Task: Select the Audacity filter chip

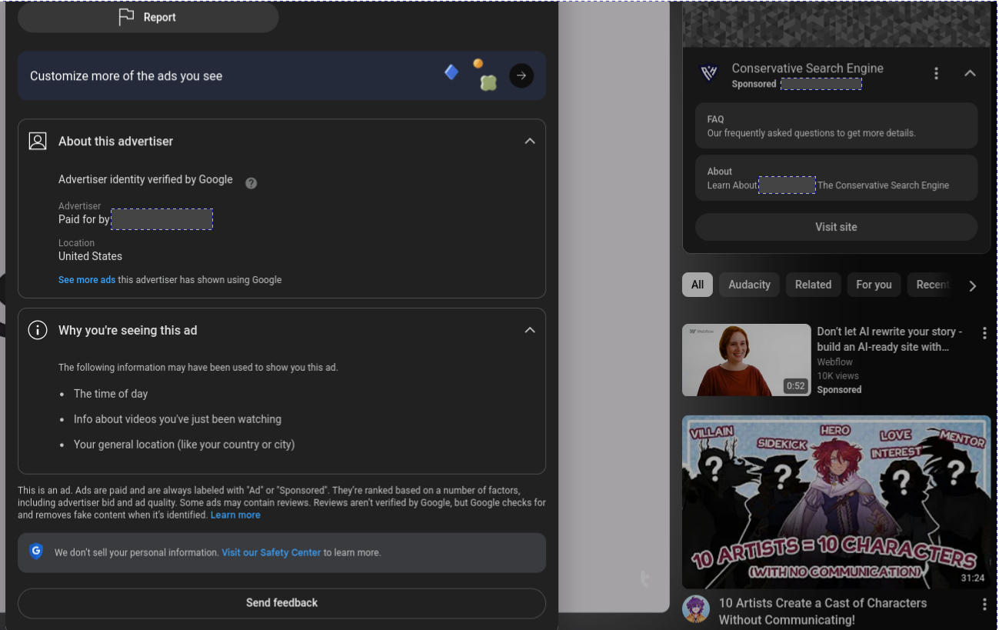Action: (x=749, y=285)
